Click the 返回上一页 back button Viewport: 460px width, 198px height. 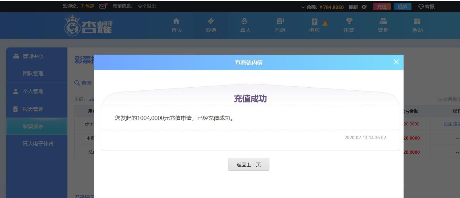[x=249, y=165]
